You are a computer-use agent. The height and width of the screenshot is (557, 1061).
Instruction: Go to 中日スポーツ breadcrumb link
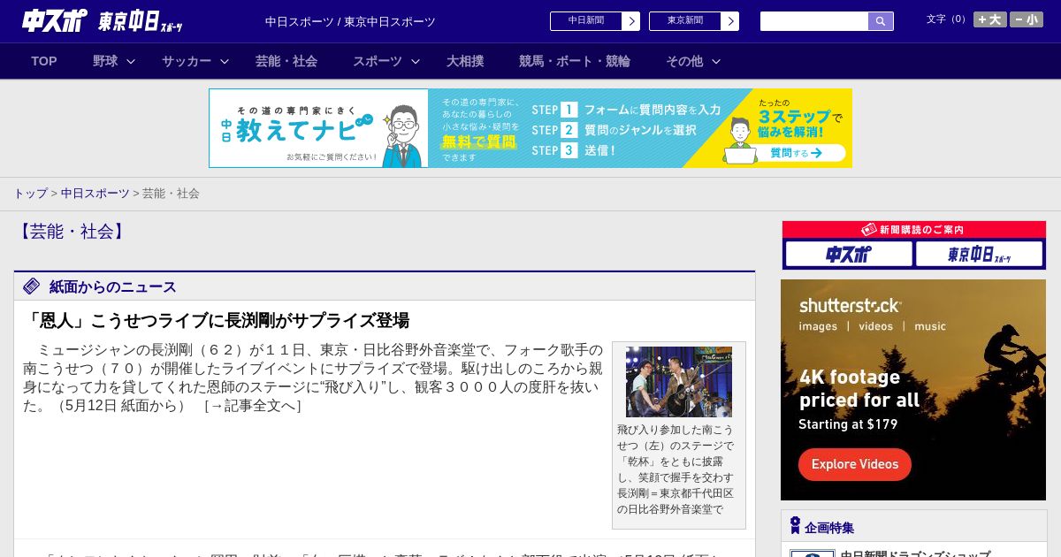(95, 193)
